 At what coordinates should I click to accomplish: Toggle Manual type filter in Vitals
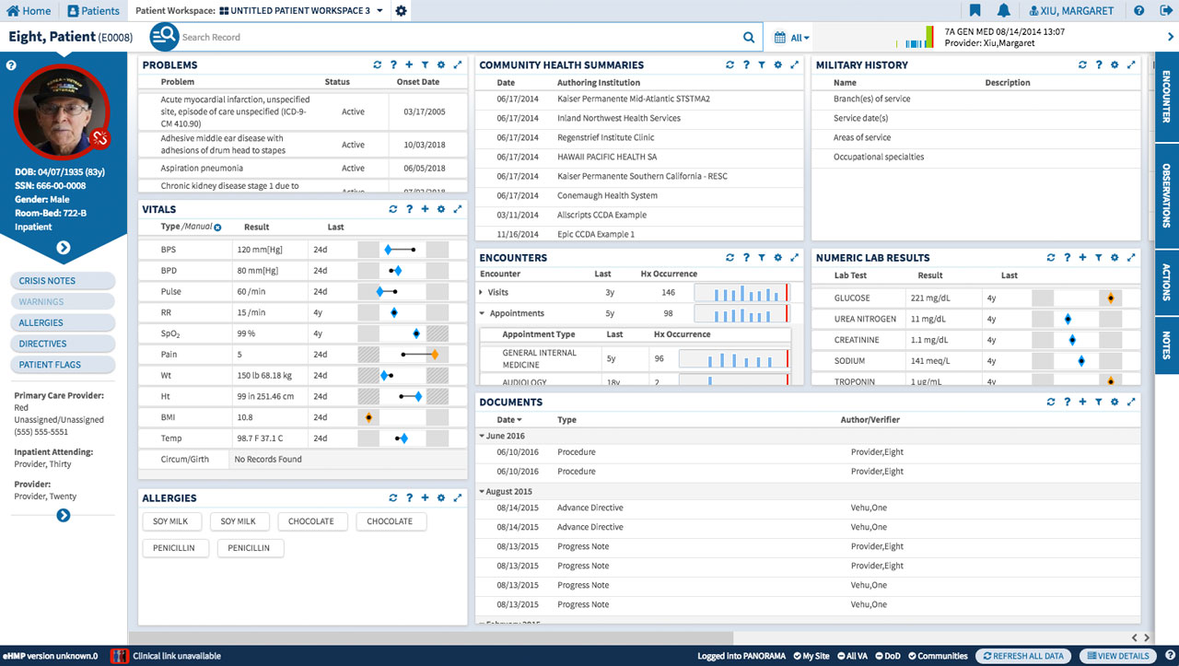pyautogui.click(x=217, y=228)
